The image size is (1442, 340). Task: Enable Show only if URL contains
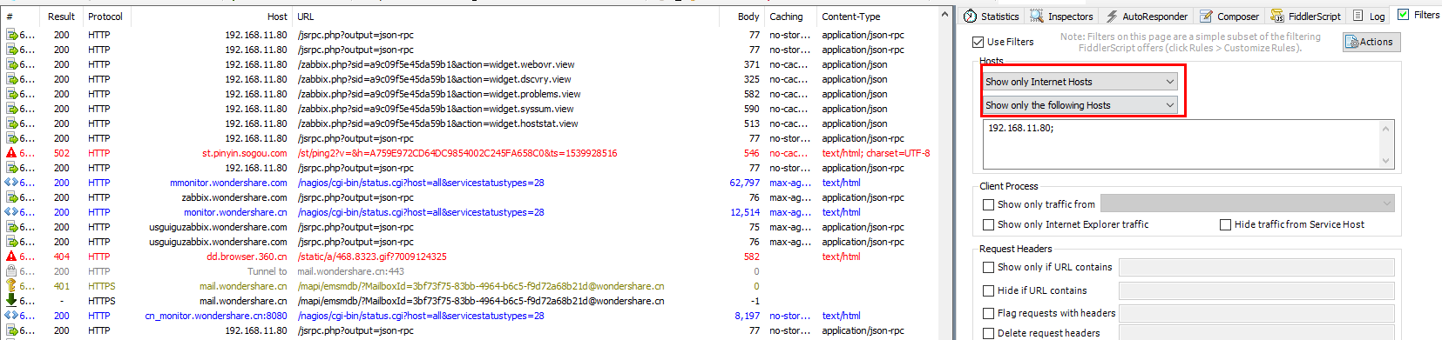point(988,267)
